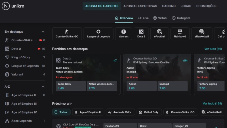Image resolution: width=227 pixels, height=128 pixels.
Task: Open the Apostas Esportivas menu
Action: [140, 6]
